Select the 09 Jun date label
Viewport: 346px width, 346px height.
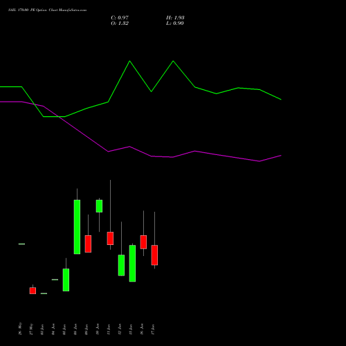[x=86, y=329]
